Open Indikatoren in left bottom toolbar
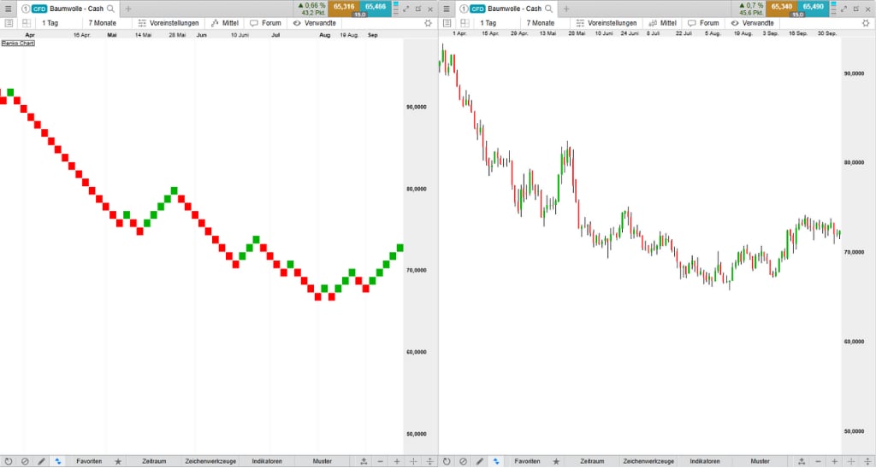This screenshot has width=876, height=468. click(267, 461)
